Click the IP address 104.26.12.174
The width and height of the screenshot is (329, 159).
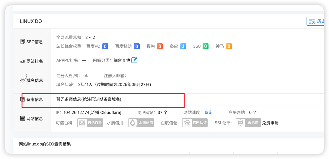[x=76, y=112]
